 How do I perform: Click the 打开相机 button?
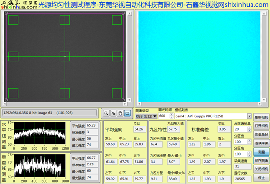pos(261,126)
